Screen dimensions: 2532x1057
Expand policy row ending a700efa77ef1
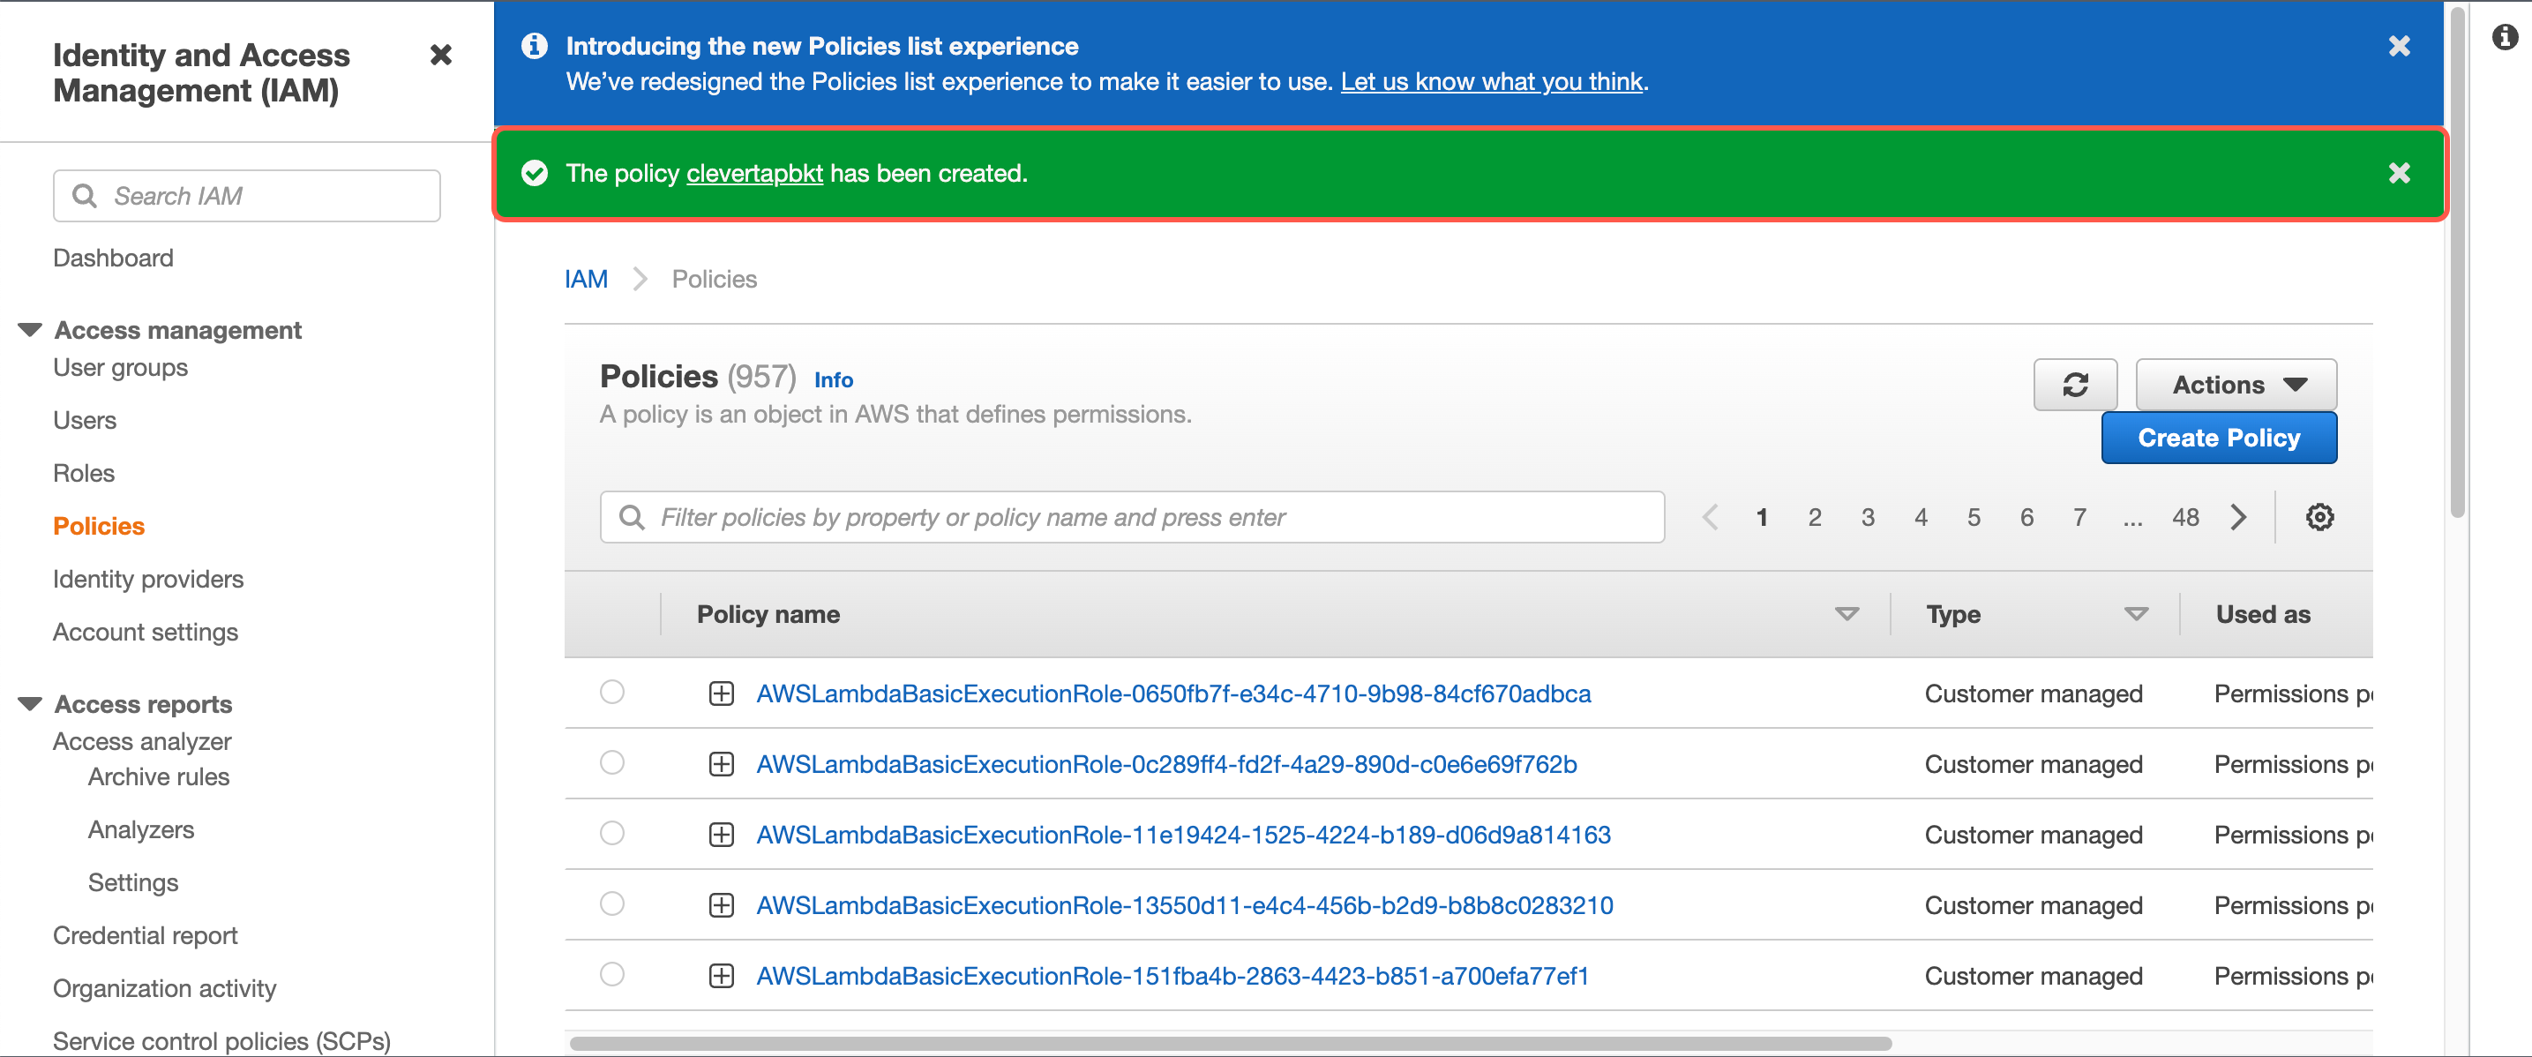722,976
